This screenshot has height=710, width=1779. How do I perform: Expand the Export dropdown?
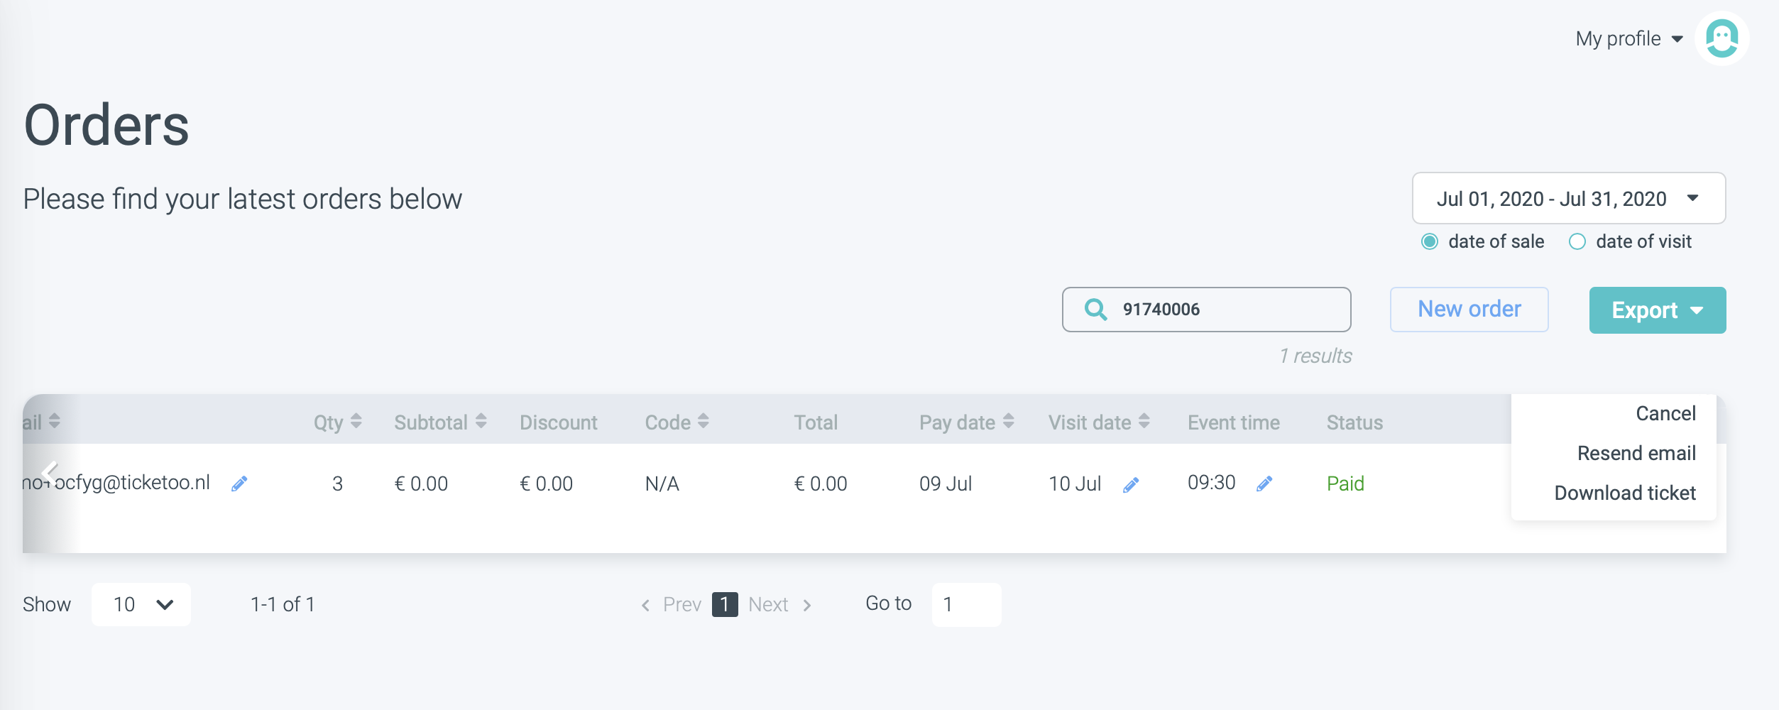pos(1658,310)
